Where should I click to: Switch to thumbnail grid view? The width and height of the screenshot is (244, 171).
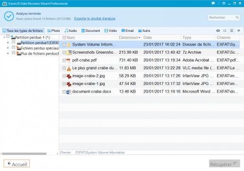click(x=225, y=31)
